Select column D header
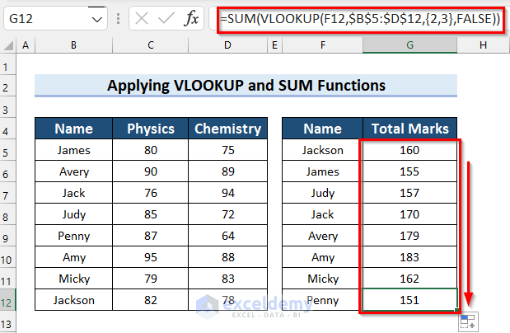This screenshot has height=333, width=510. (227, 45)
